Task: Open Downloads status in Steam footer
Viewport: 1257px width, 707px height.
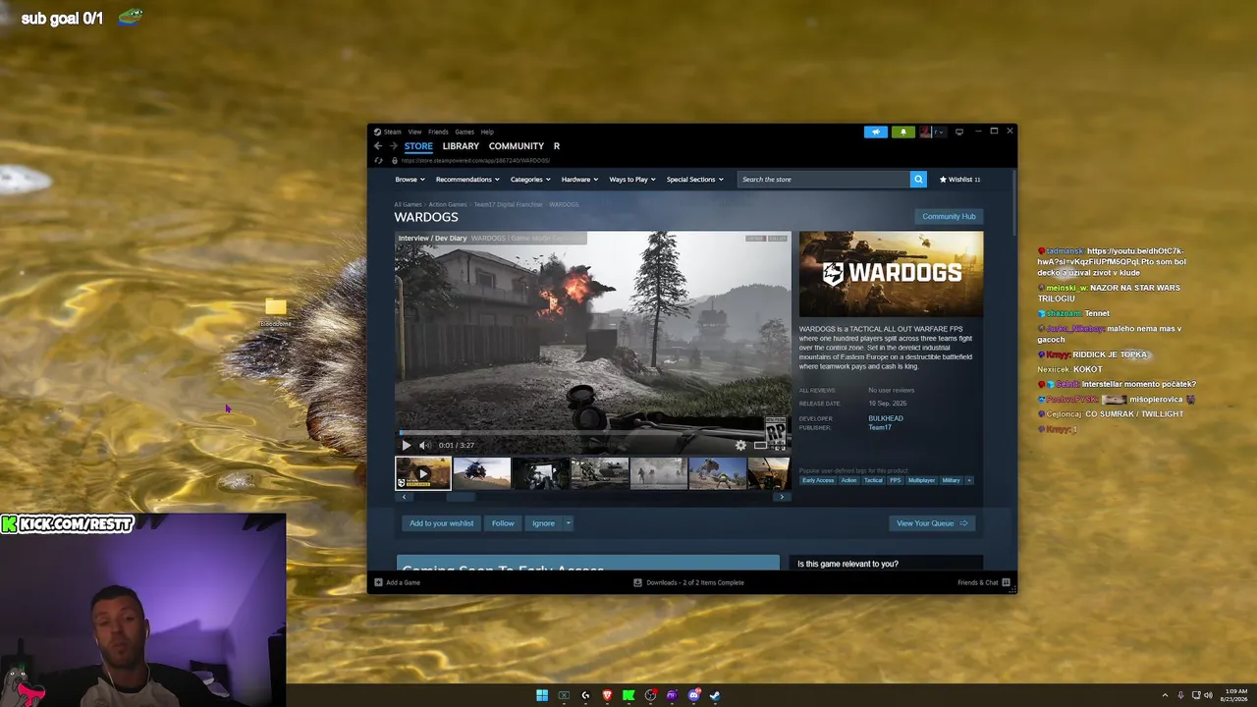Action: [688, 582]
